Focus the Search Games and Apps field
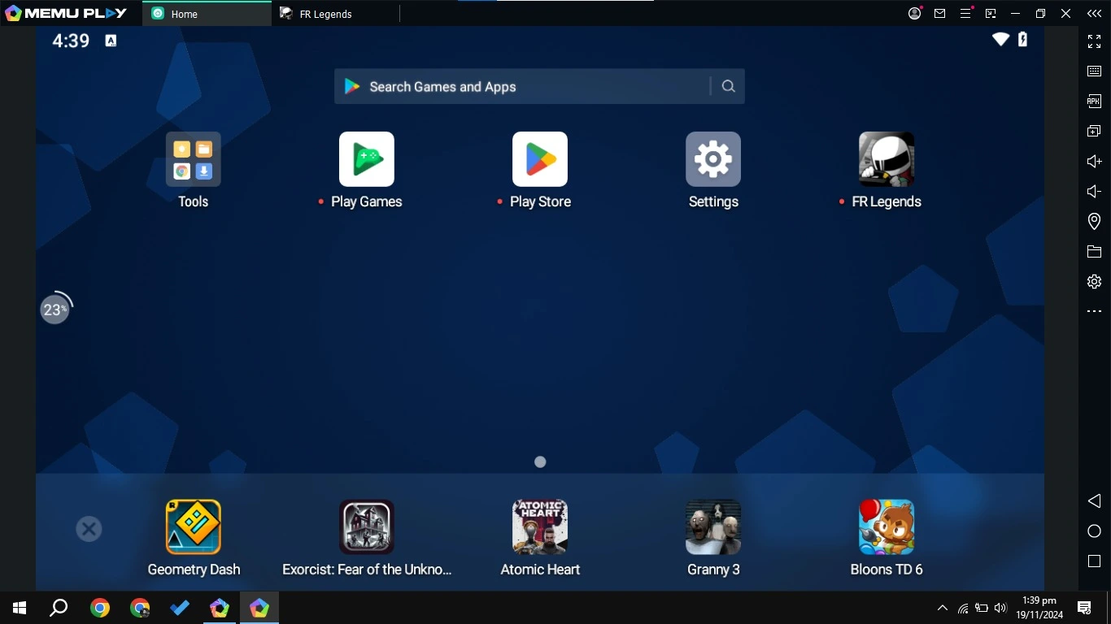This screenshot has height=624, width=1111. pos(539,86)
